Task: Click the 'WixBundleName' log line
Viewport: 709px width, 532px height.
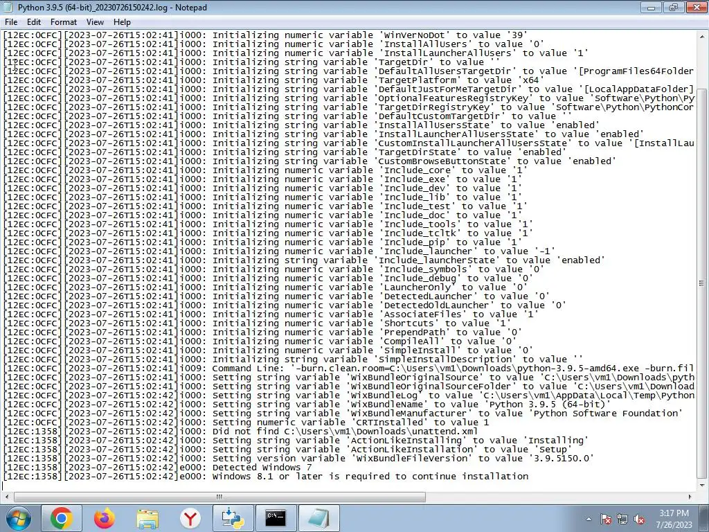Action: click(x=307, y=404)
